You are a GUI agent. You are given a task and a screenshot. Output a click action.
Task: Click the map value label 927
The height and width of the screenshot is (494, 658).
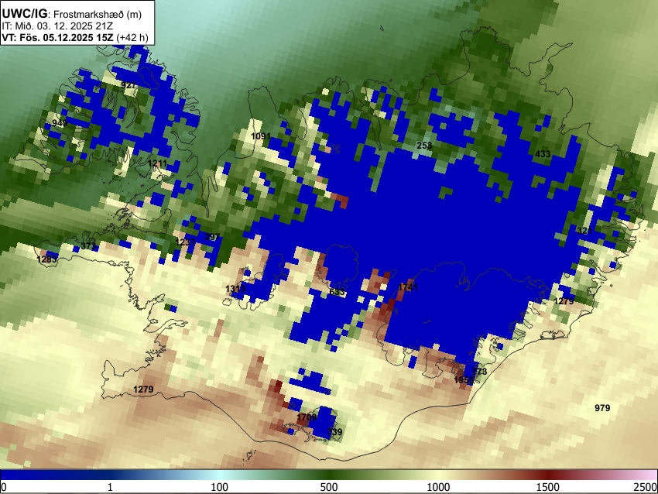[128, 85]
